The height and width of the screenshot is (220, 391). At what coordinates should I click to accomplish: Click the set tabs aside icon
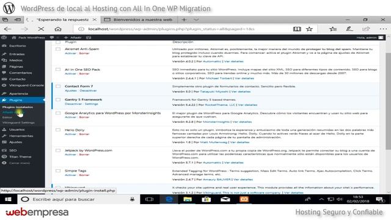pyautogui.click(x=18, y=20)
